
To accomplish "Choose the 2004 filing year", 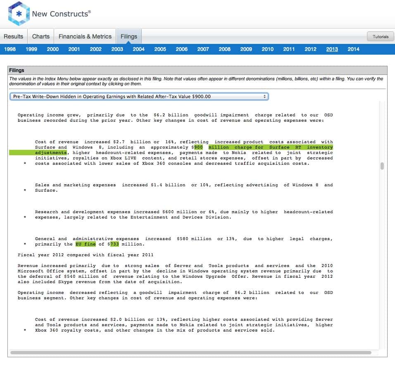I will pos(138,49).
